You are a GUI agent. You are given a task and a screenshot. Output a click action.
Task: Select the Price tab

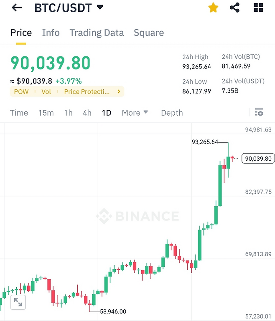coord(21,33)
